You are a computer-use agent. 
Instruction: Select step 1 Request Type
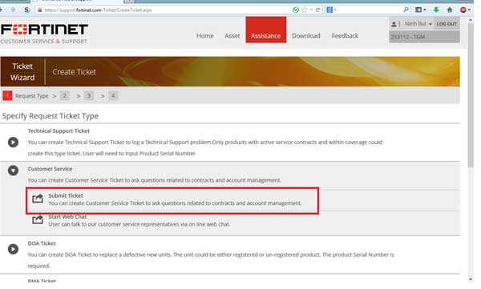pyautogui.click(x=26, y=96)
